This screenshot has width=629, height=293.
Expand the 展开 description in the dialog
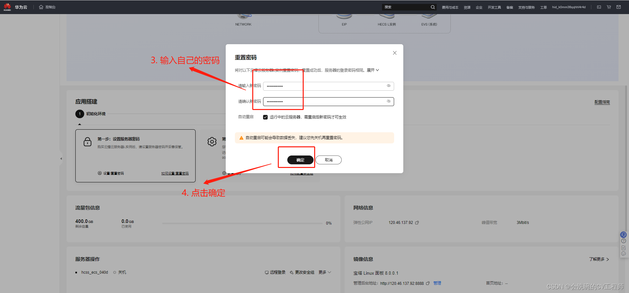[373, 70]
